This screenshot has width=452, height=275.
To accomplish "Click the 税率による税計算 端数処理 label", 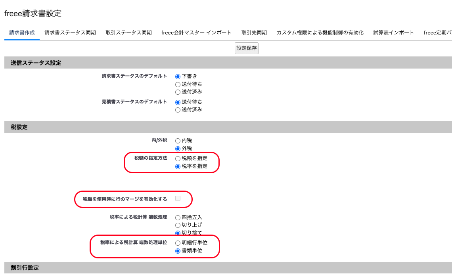I will tap(138, 217).
